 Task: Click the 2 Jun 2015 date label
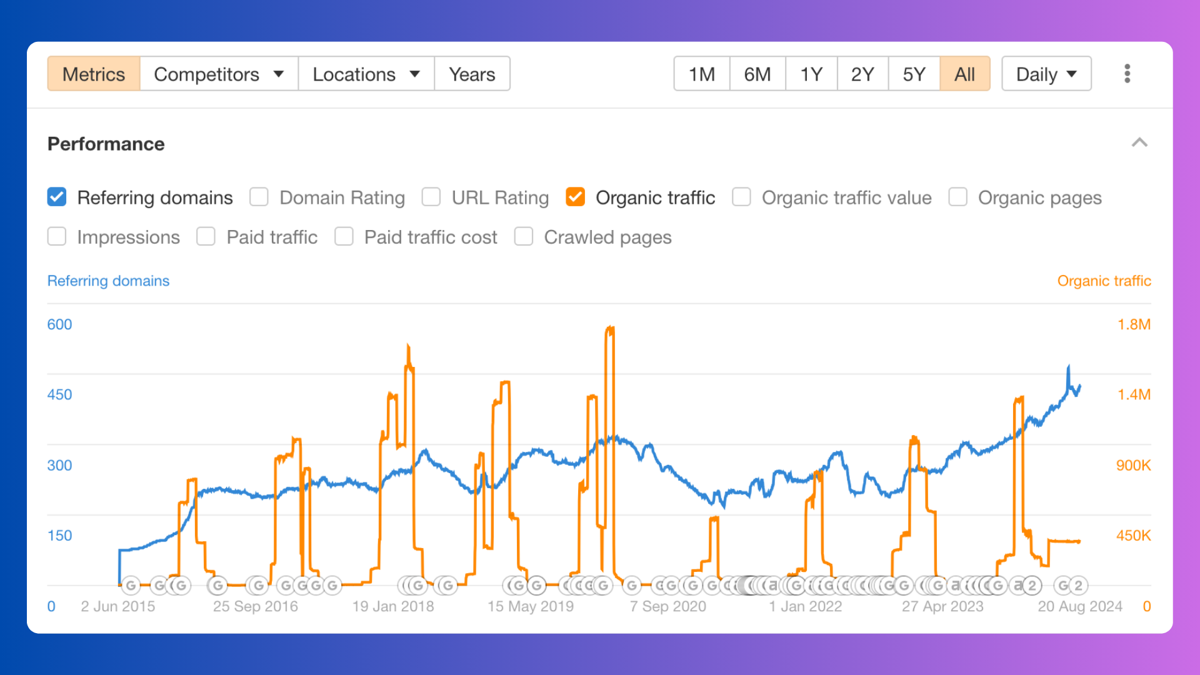[x=118, y=606]
